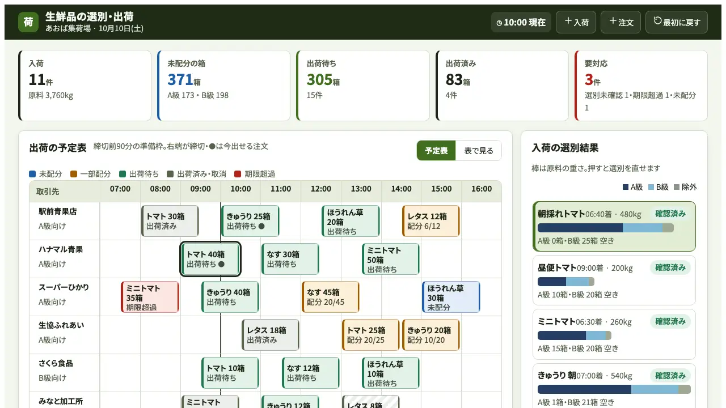Select 生協ふれあい トマト 25箱 order block

[x=371, y=335]
